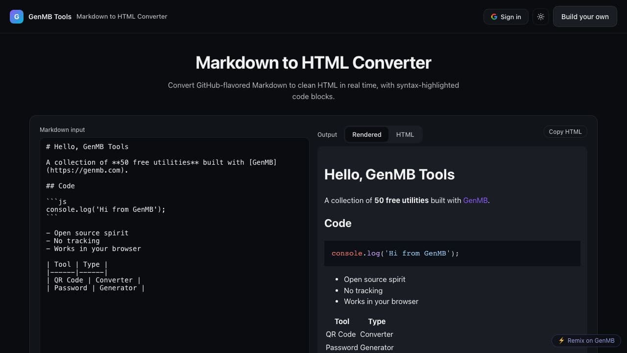This screenshot has height=353, width=627.
Task: Click the Remix on GenMB badge
Action: (586, 341)
